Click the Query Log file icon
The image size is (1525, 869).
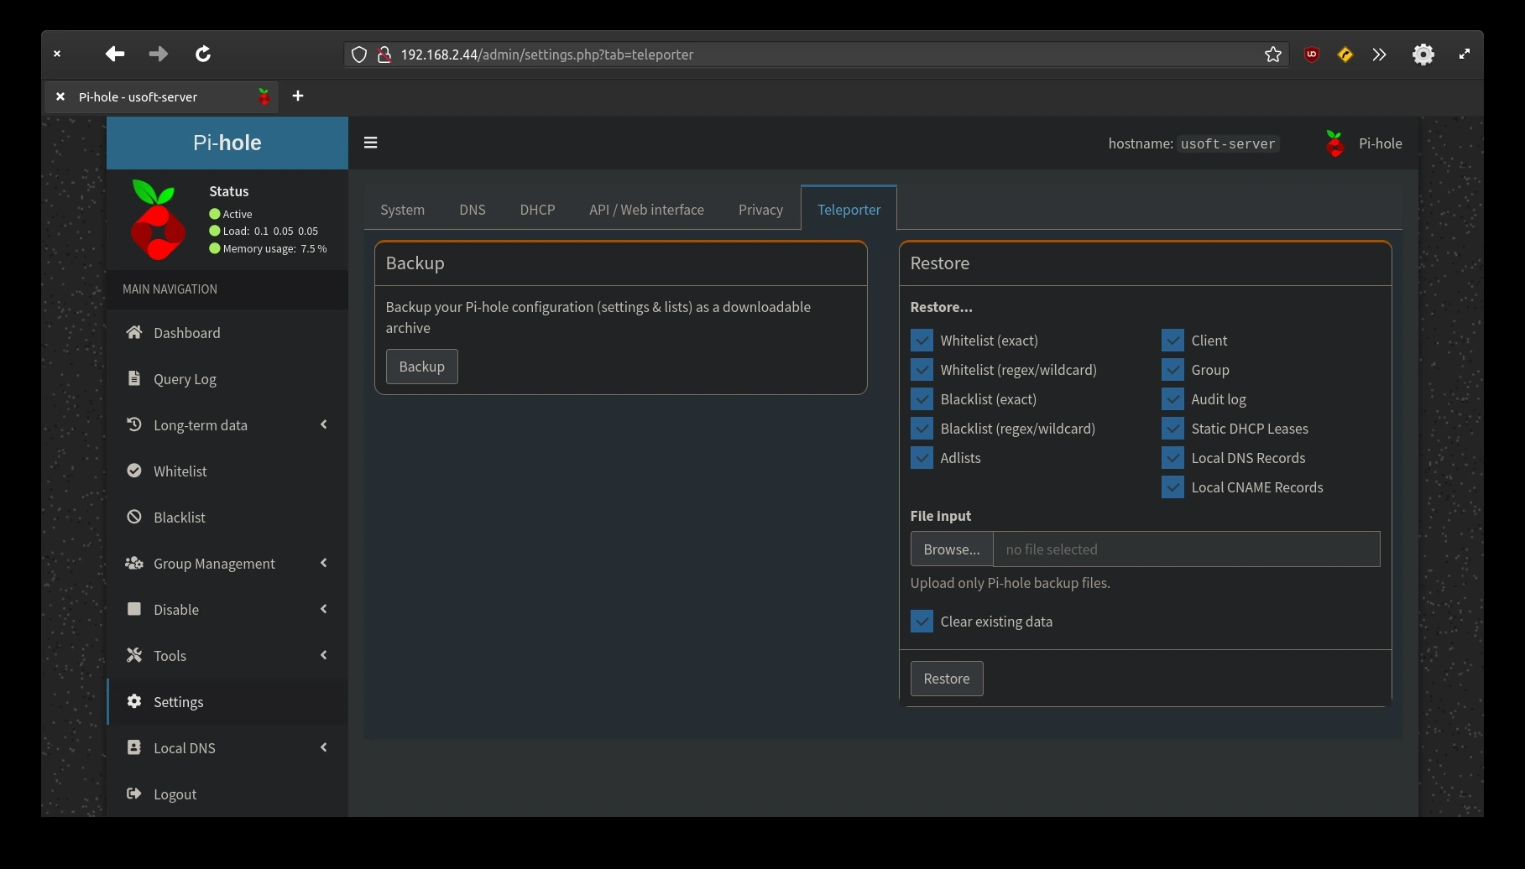133,378
